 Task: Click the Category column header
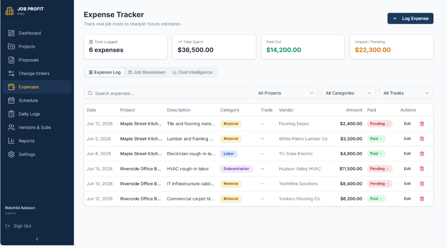pyautogui.click(x=230, y=110)
